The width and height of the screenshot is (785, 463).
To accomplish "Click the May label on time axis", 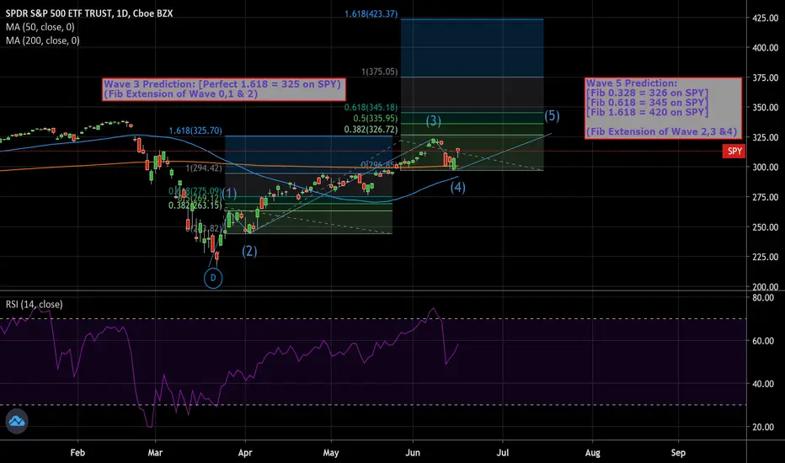I will coord(331,453).
